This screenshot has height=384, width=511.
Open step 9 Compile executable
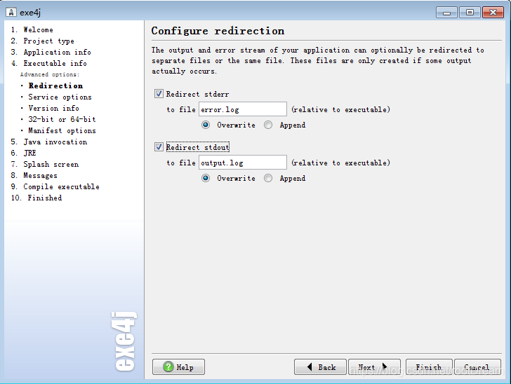(55, 186)
